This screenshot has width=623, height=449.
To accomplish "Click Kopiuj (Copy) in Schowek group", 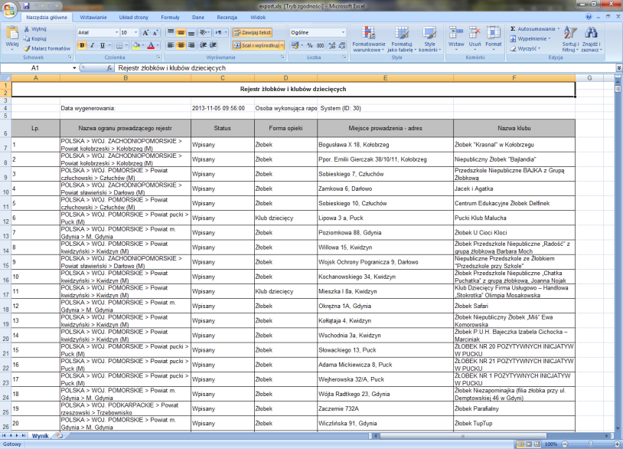I will (x=35, y=38).
